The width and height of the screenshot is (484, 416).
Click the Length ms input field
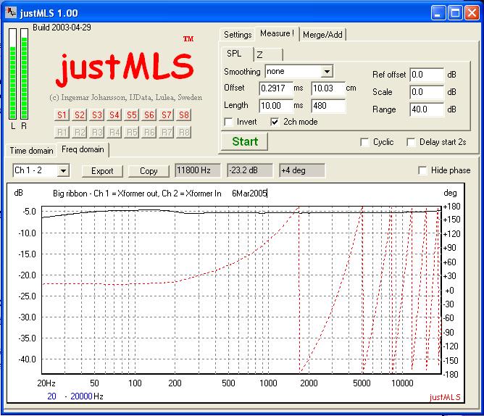click(x=275, y=106)
